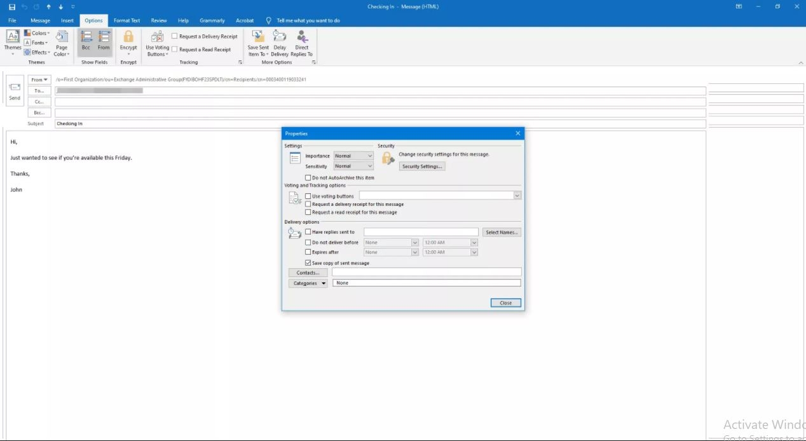Click the Page Color button
Screen dimensions: 806x441
[62, 43]
